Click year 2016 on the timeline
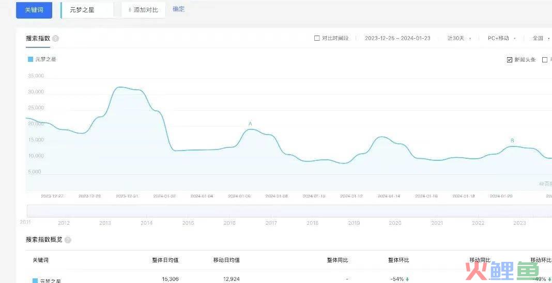Viewport: 552px width, 283px height. 229,223
